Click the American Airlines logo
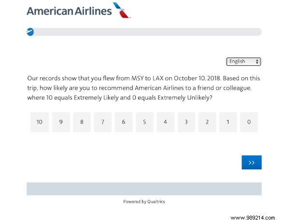Screen dimensions: 282x222 79,11
